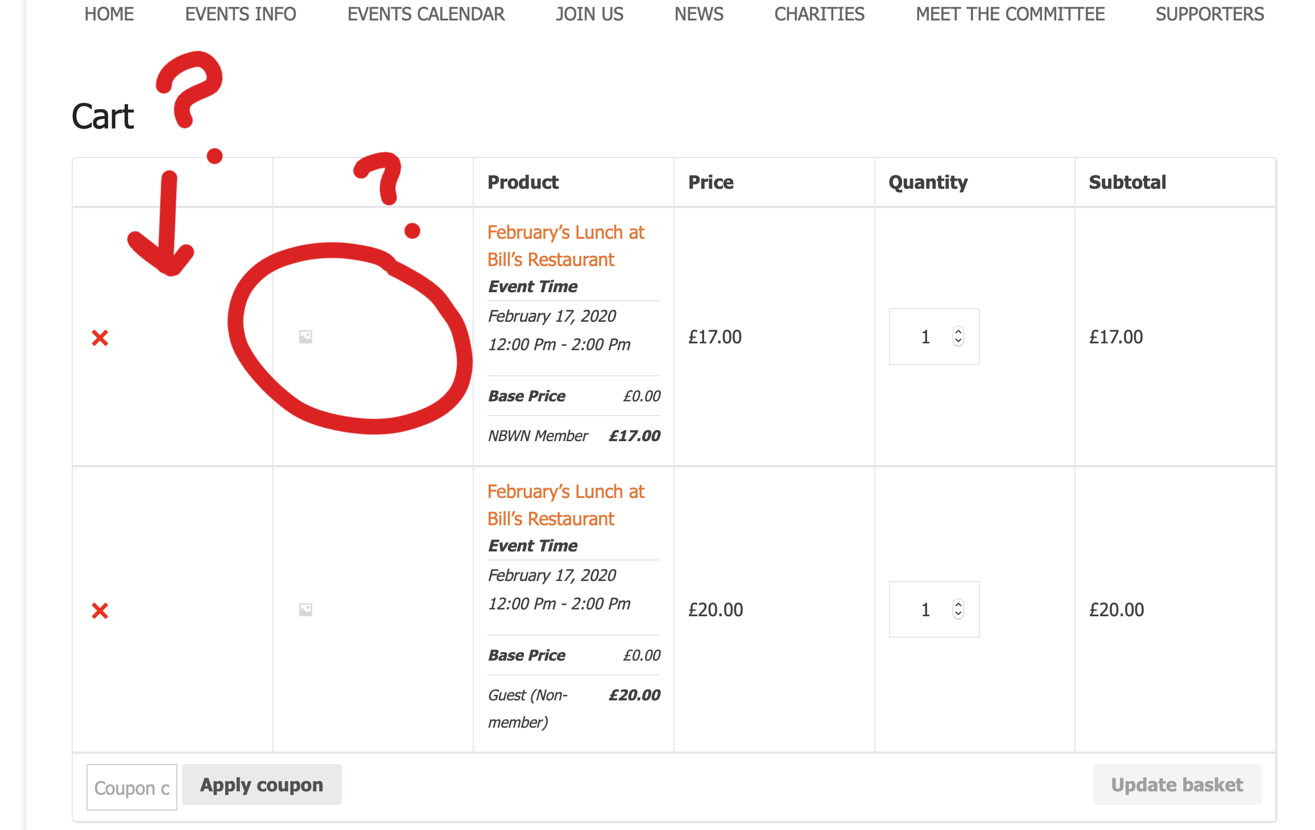
Task: Open the NEWS page
Action: pos(699,14)
